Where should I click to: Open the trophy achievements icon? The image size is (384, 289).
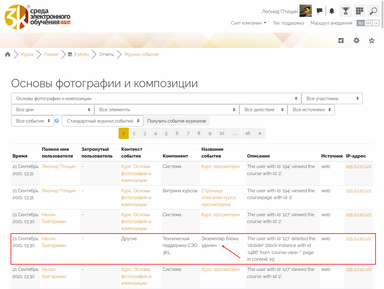(x=346, y=11)
